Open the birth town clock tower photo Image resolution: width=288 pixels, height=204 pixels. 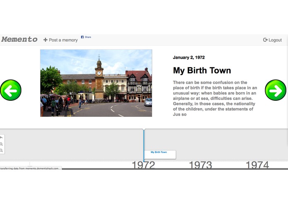96,83
